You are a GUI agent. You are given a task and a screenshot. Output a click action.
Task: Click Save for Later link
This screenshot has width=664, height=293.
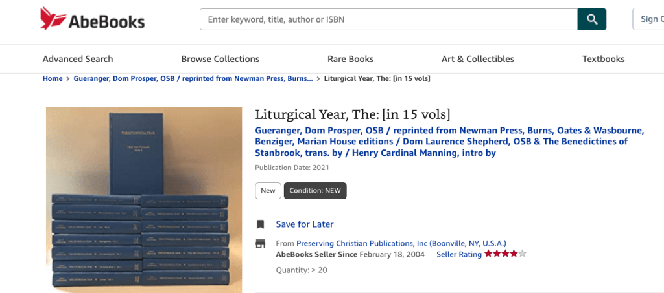pyautogui.click(x=305, y=224)
